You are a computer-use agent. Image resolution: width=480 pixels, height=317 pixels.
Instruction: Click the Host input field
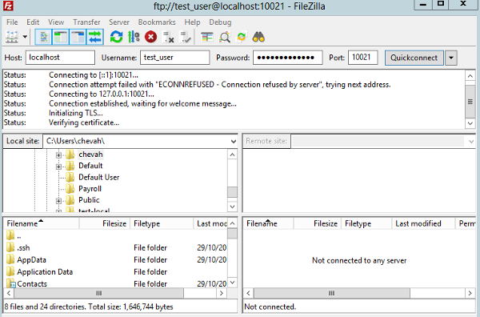pyautogui.click(x=60, y=58)
